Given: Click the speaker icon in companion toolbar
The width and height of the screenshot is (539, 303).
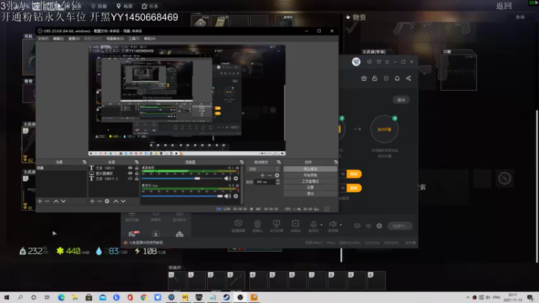Looking at the screenshot, I should tap(332, 224).
